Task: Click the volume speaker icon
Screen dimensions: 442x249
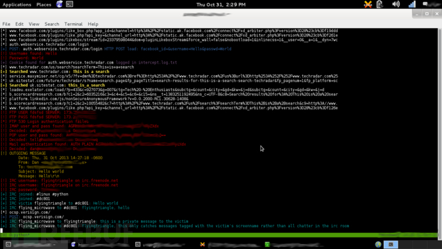Action: pos(396,4)
